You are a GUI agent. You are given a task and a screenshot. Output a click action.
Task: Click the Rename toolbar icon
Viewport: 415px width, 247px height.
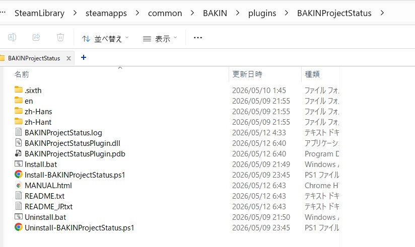point(12,37)
